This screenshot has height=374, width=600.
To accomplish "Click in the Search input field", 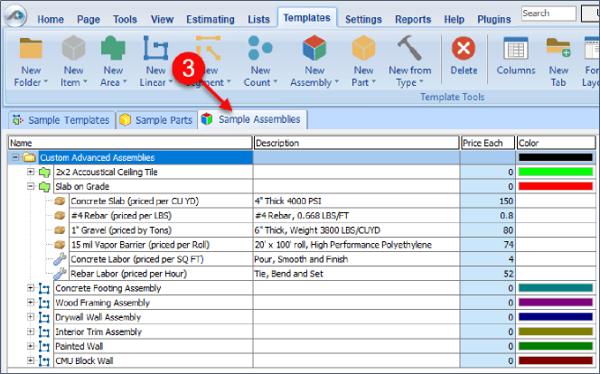I will click(548, 14).
